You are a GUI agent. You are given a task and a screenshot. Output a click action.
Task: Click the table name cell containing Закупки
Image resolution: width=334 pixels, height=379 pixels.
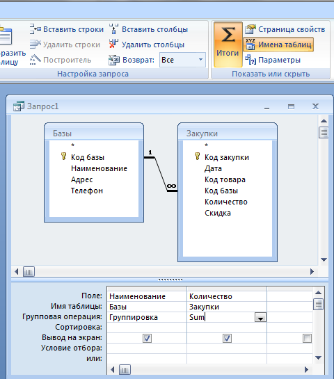click(x=227, y=307)
